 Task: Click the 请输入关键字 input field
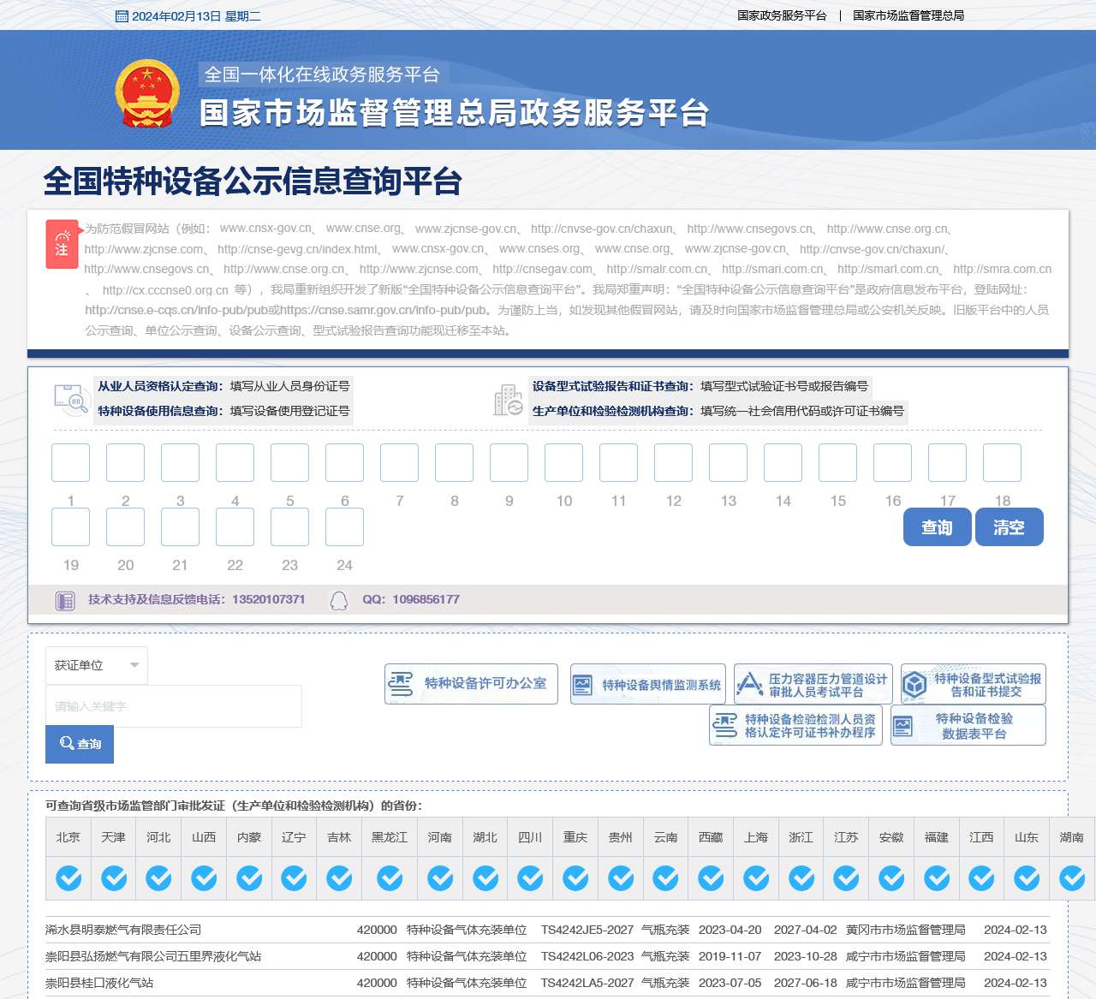pos(174,705)
